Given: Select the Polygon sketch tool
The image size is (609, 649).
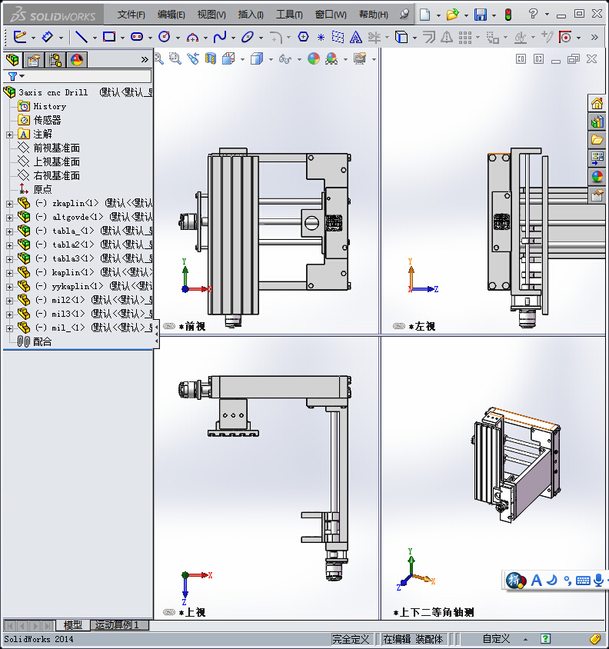Looking at the screenshot, I should [304, 37].
